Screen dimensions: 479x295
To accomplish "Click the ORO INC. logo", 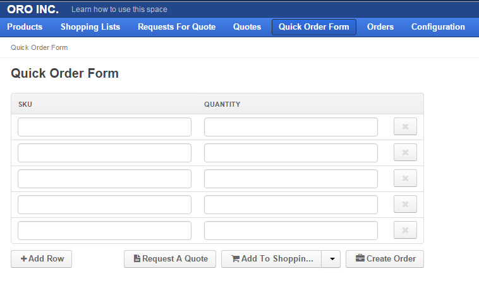I will [33, 9].
